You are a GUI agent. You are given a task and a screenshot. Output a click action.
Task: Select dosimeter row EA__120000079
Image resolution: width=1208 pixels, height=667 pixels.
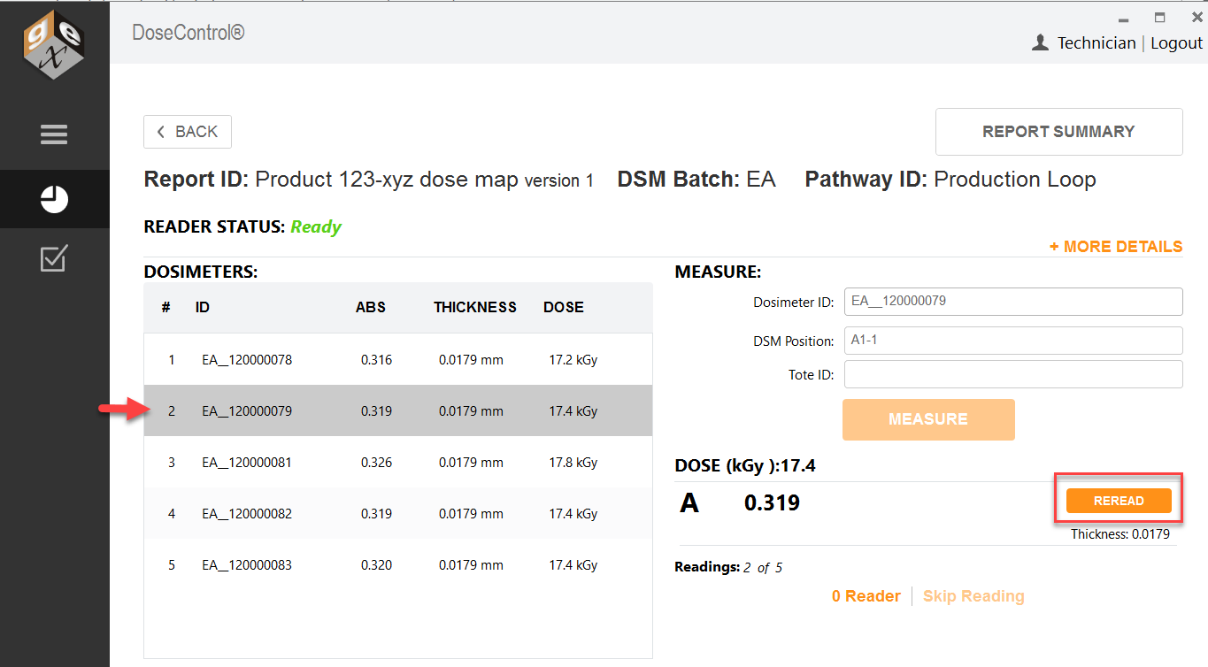(398, 410)
